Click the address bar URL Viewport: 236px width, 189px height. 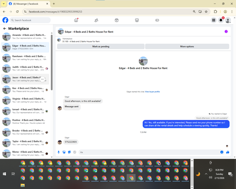pyautogui.click(x=55, y=12)
